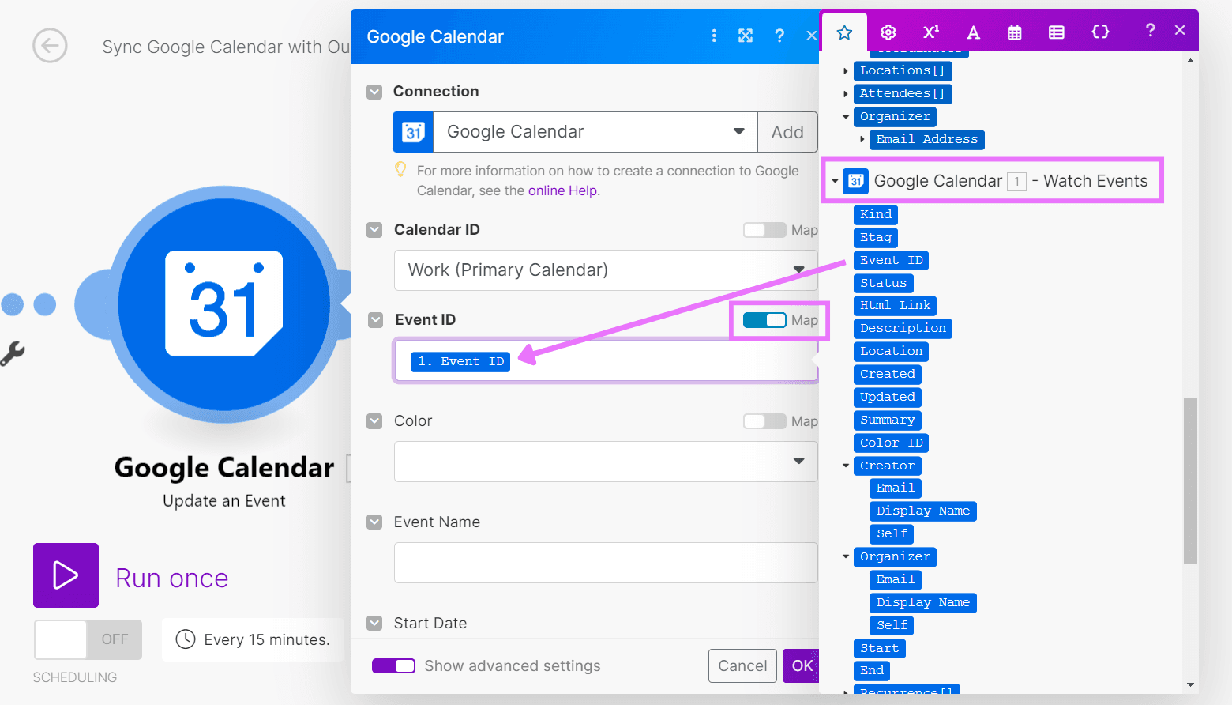Viewport: 1232px width, 705px height.
Task: Click the wrench tool beside the module
Action: click(x=13, y=354)
